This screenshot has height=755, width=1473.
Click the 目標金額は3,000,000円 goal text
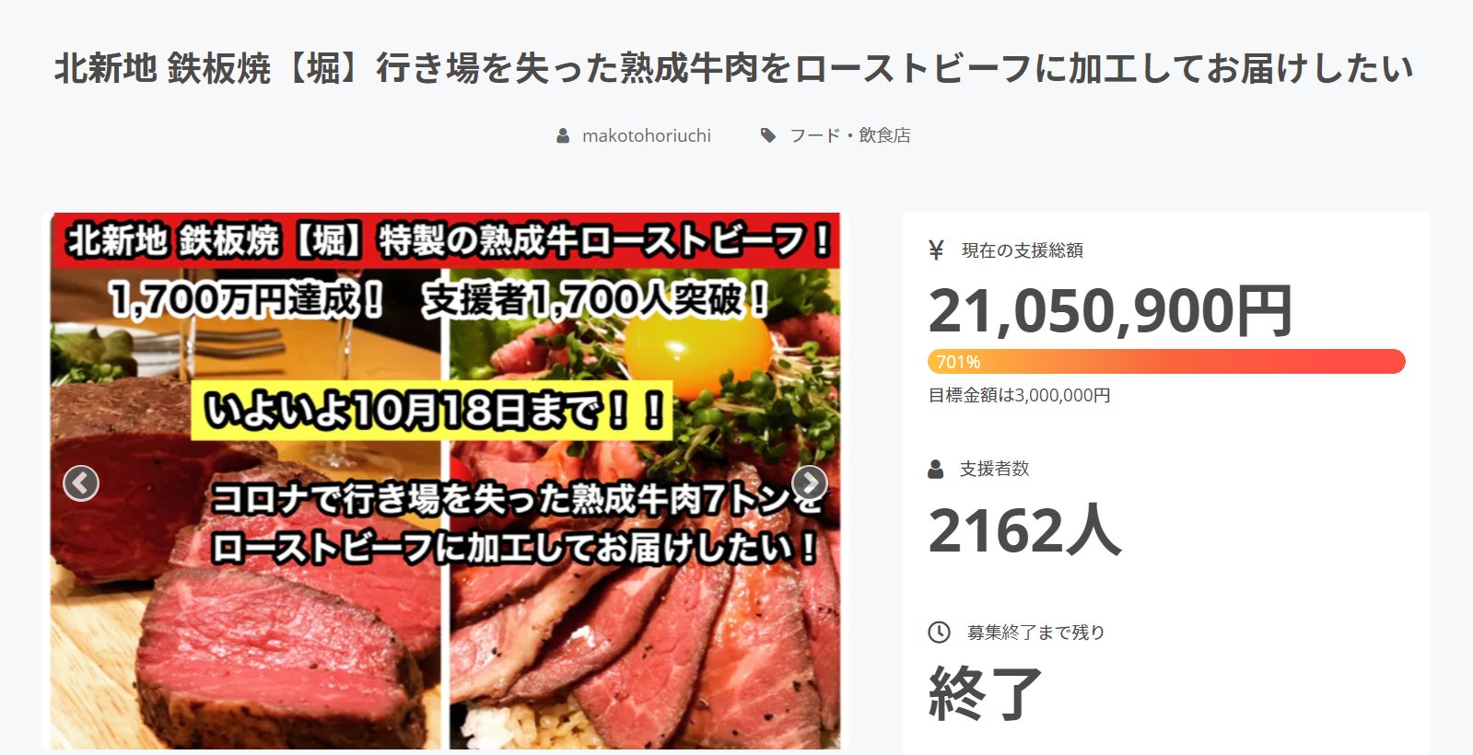[1019, 395]
